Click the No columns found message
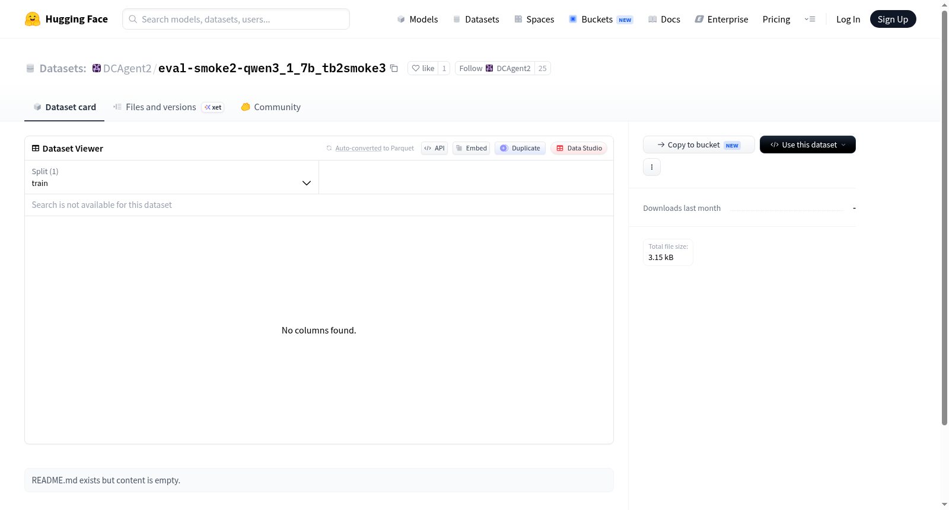949x510 pixels. (319, 331)
